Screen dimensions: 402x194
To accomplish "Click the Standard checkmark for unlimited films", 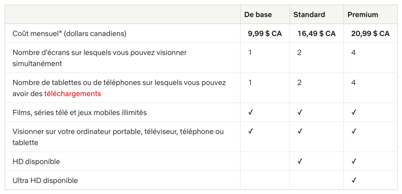I will (x=300, y=113).
